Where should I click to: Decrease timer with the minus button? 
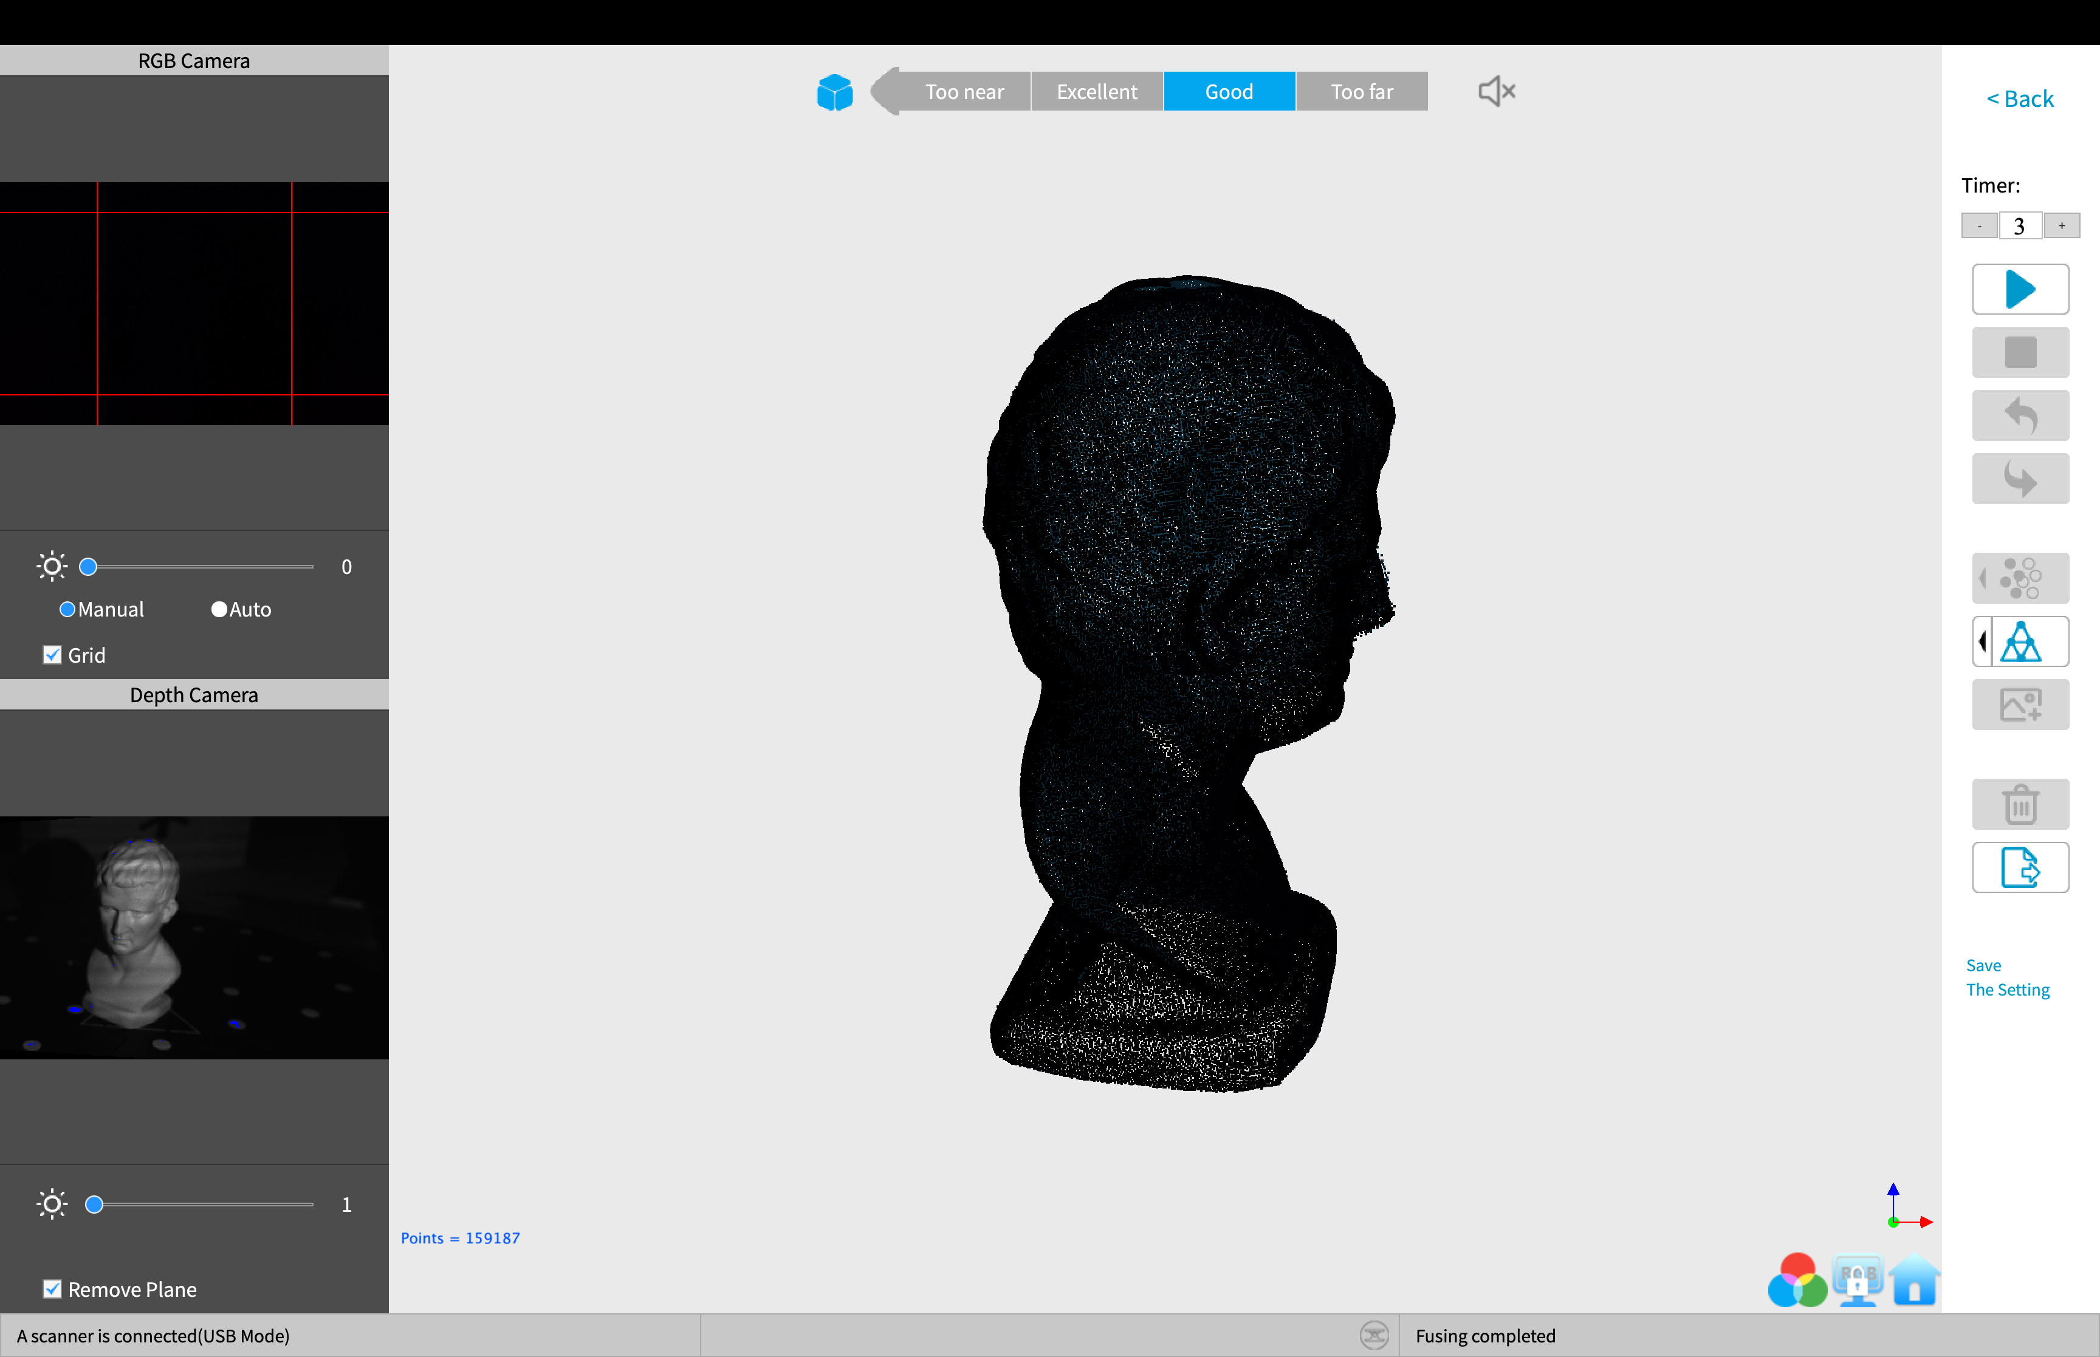click(x=1978, y=225)
